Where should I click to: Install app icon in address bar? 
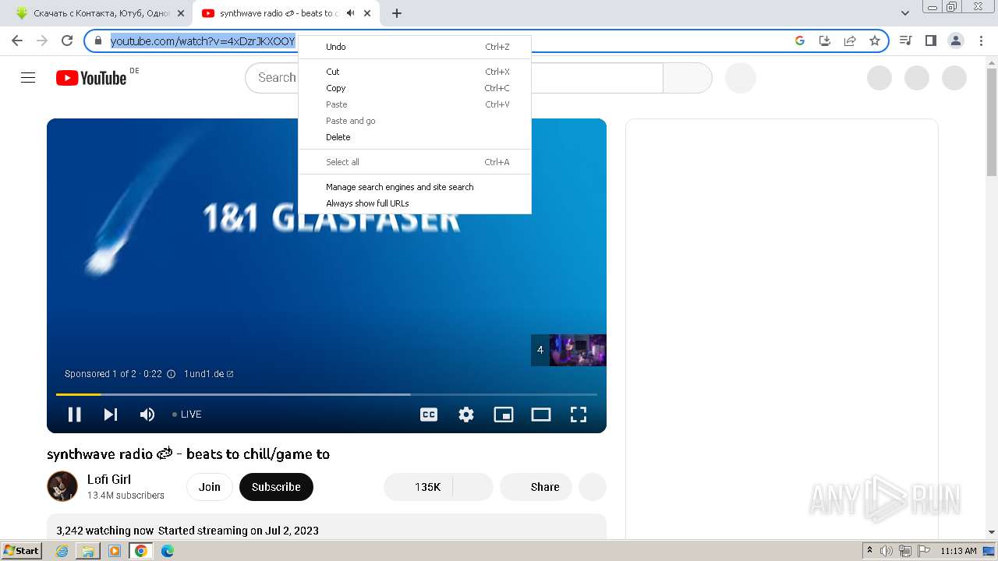[825, 41]
